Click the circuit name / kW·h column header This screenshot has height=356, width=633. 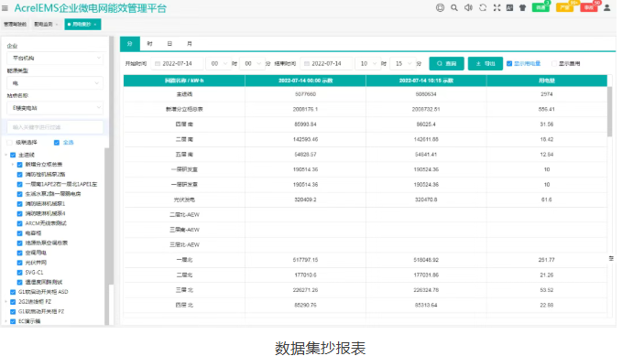[x=184, y=81]
